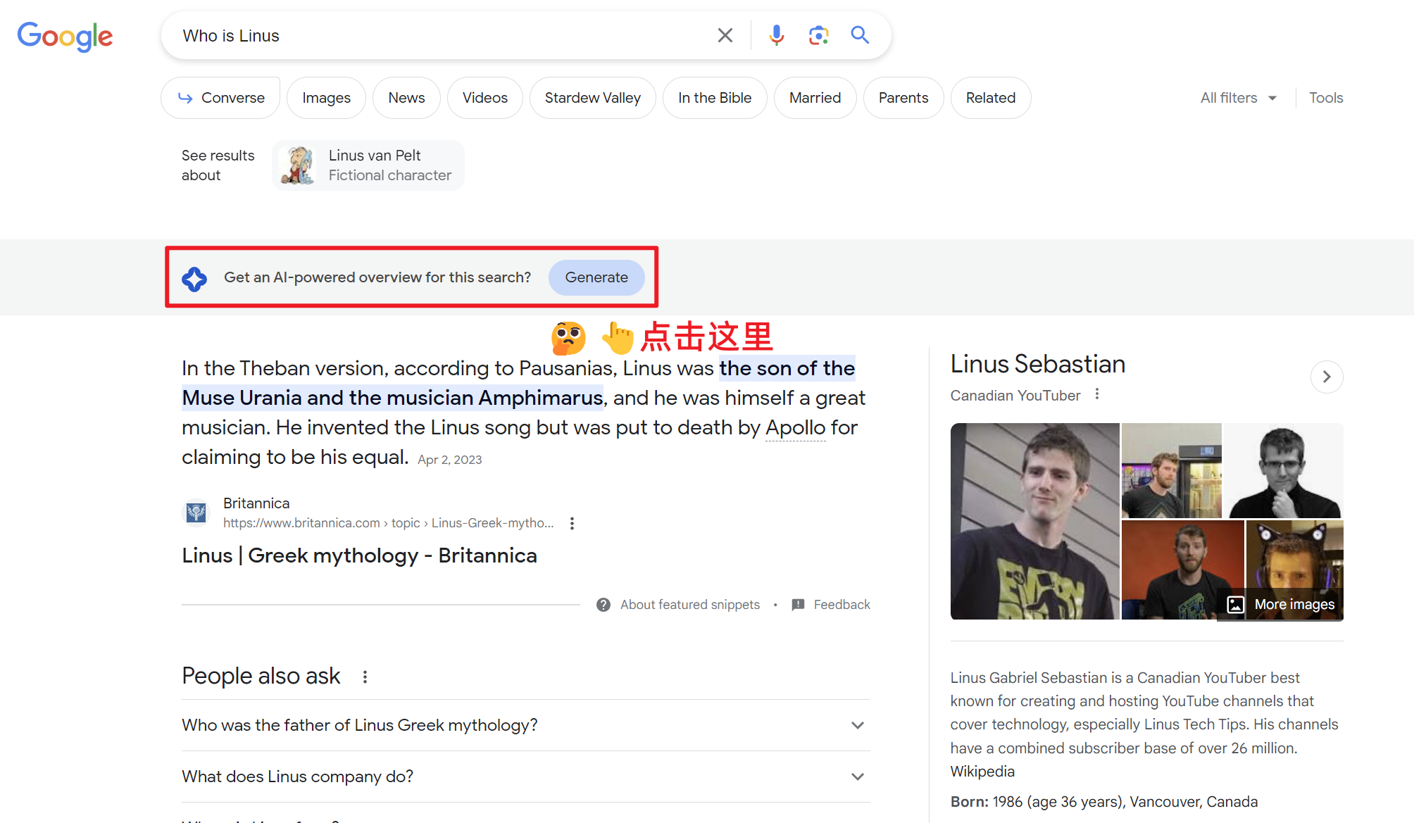Select the Stardew Valley filter chip

point(592,97)
